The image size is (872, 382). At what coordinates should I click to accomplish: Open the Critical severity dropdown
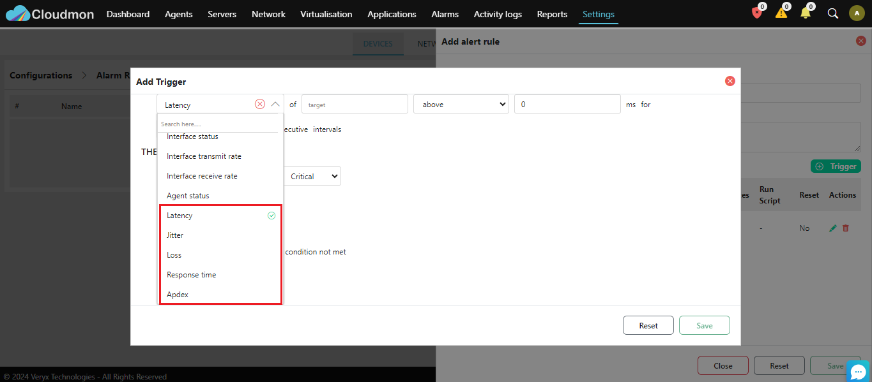[312, 176]
